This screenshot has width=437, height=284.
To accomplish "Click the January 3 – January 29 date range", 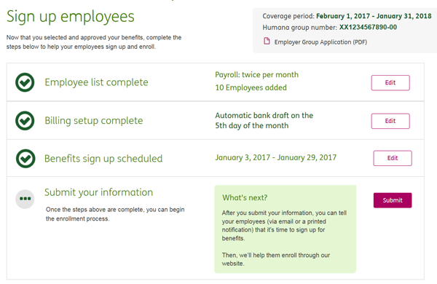I will tap(275, 157).
